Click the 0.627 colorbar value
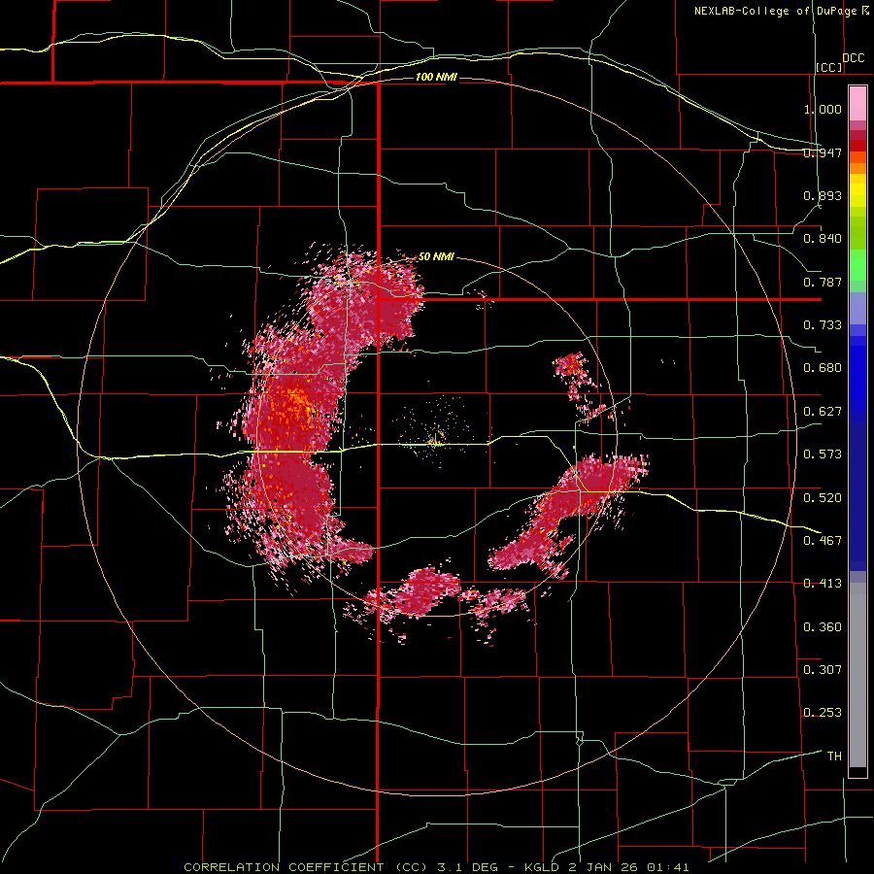Image resolution: width=874 pixels, height=874 pixels. pyautogui.click(x=823, y=412)
